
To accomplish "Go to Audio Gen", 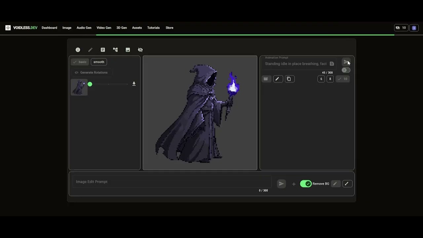I will 84,28.
